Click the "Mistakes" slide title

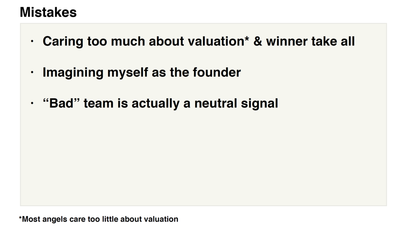tap(48, 12)
